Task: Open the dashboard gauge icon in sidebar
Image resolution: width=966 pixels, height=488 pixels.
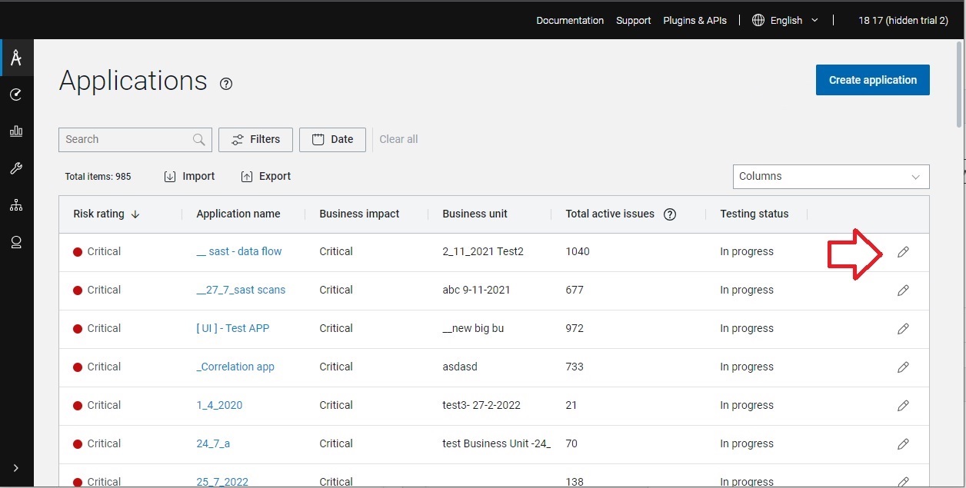Action: pyautogui.click(x=16, y=95)
